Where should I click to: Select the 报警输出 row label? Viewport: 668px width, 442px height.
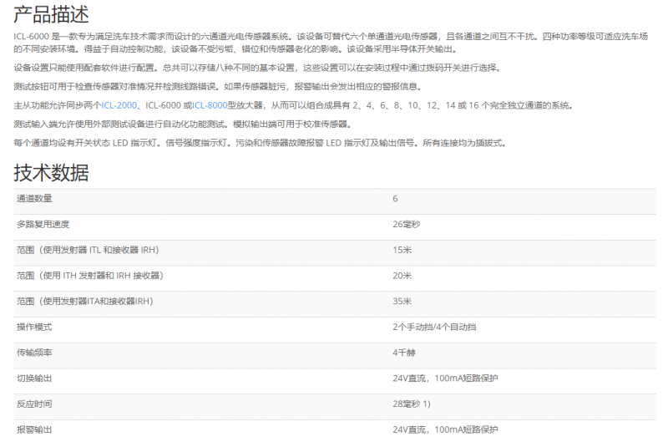tap(34, 429)
